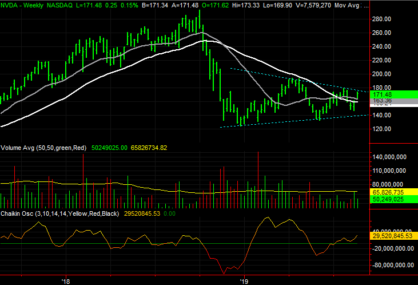The height and width of the screenshot is (285, 418).
Task: Click the green volume value 50249025.00
Action: pyautogui.click(x=109, y=148)
